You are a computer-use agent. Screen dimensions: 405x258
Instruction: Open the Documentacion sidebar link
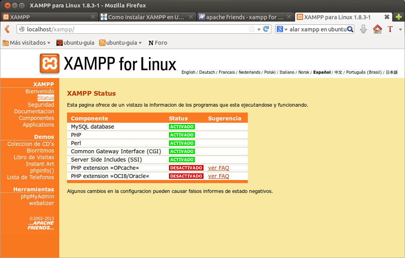pyautogui.click(x=34, y=112)
